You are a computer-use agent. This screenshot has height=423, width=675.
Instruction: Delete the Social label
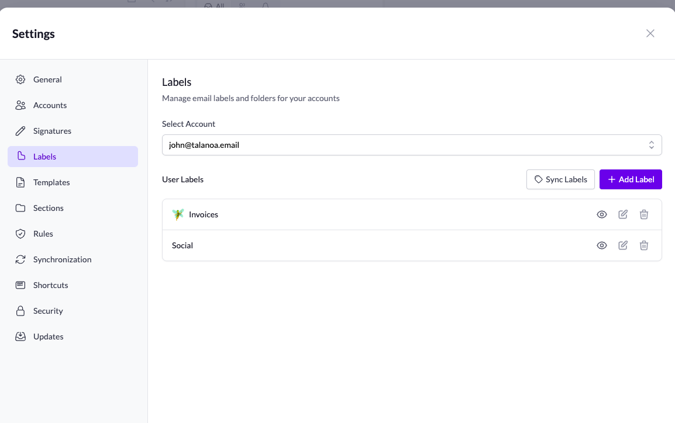point(643,245)
